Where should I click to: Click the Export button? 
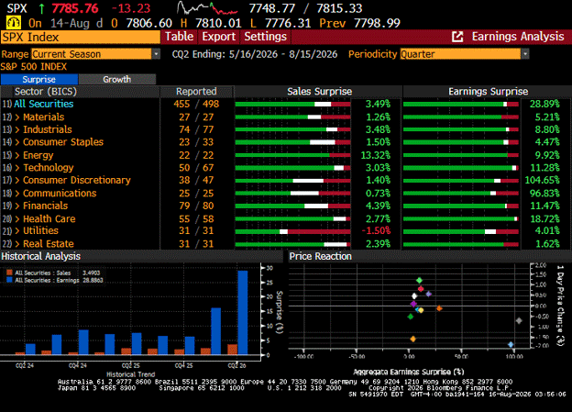click(218, 37)
